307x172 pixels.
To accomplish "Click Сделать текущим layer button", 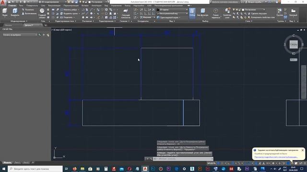I will (257, 13).
